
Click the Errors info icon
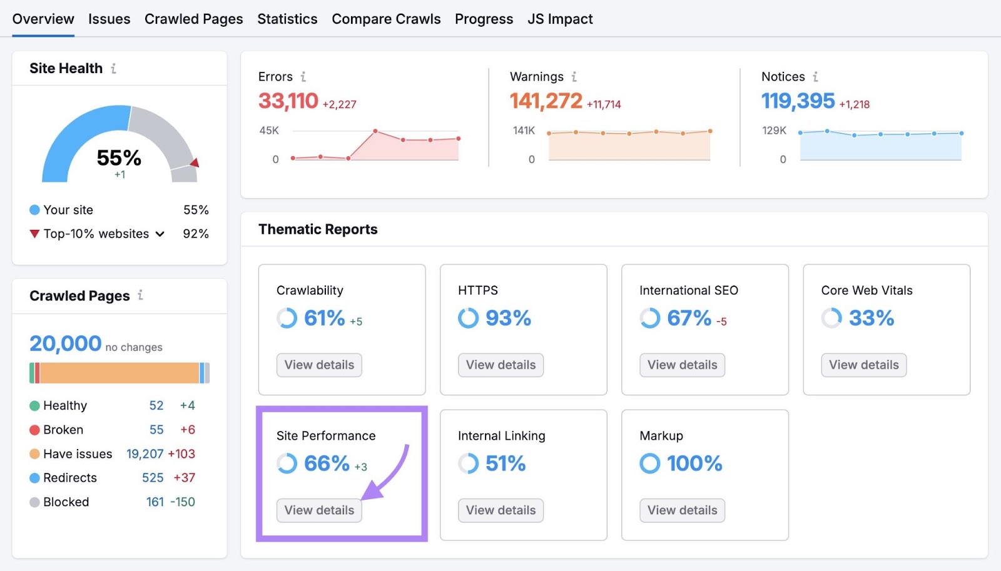[x=304, y=76]
